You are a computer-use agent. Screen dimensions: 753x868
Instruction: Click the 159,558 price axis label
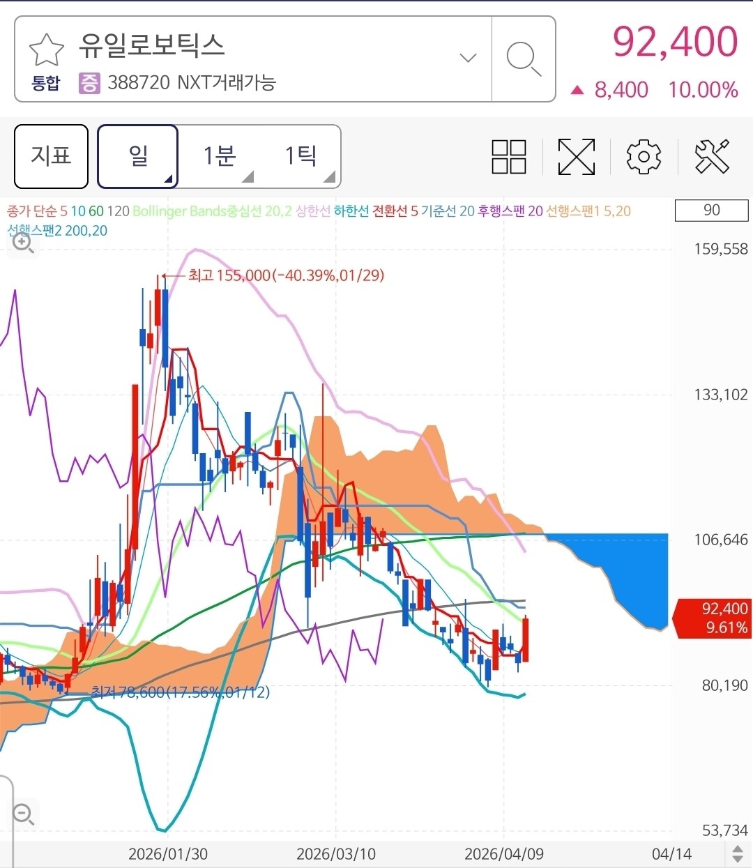721,249
